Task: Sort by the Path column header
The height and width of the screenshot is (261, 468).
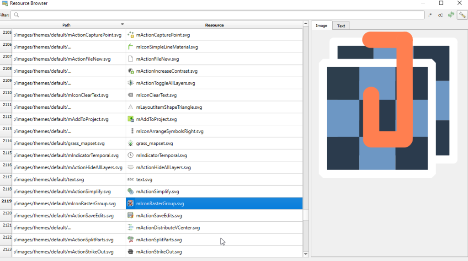Action: pos(66,25)
